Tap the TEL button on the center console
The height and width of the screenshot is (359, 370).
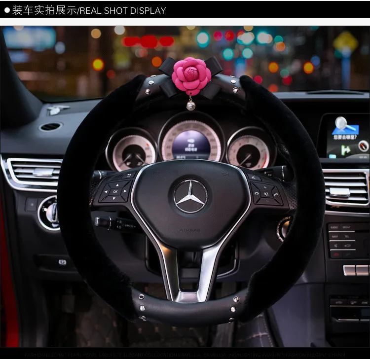click(347, 236)
